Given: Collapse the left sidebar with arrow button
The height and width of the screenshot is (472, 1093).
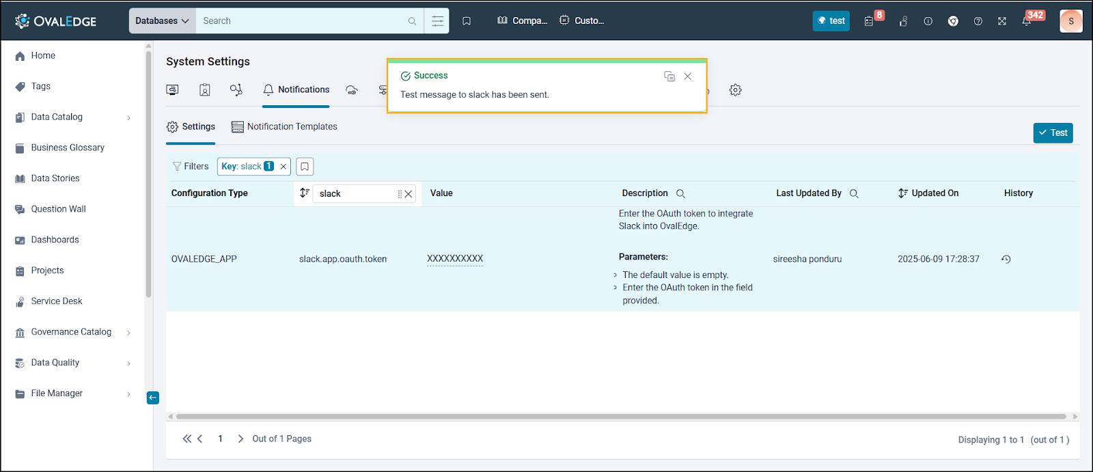Looking at the screenshot, I should tap(153, 398).
